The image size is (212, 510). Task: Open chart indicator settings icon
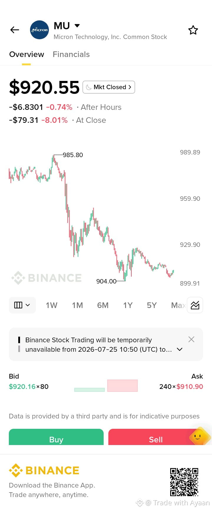(x=195, y=305)
